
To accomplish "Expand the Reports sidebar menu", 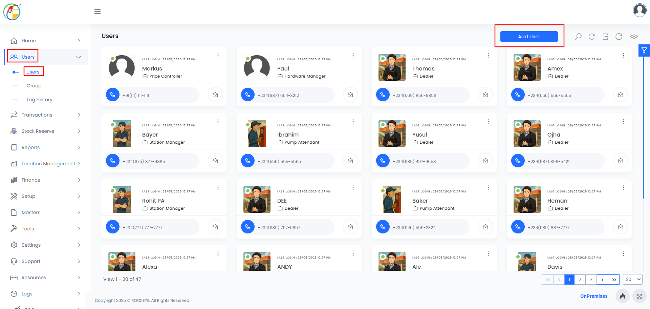I will 46,147.
